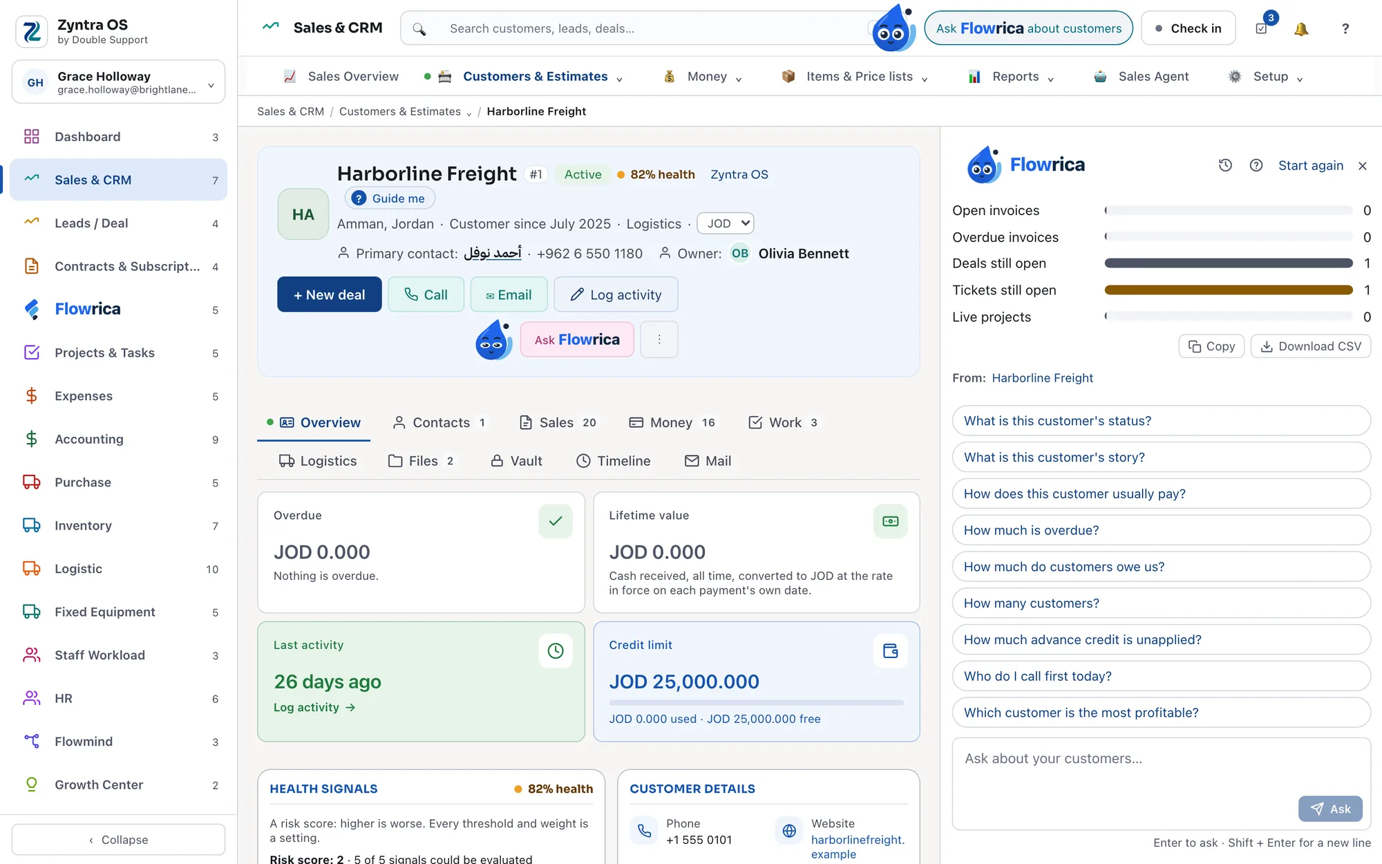The height and width of the screenshot is (864, 1382).
Task: Click the Overdue checkmark icon
Action: [556, 521]
